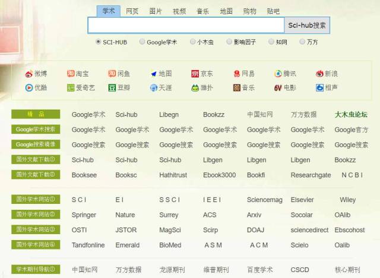
Task: Open the Tandfonline link
Action: (x=88, y=245)
